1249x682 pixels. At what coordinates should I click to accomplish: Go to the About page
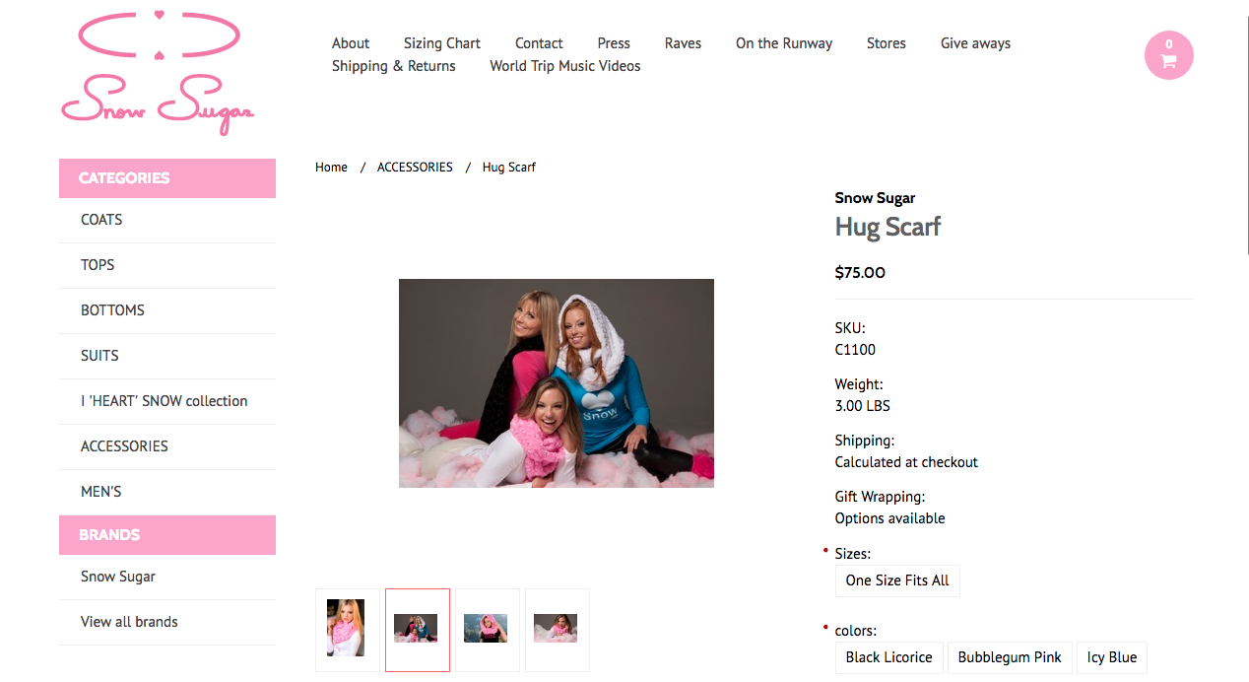click(351, 43)
